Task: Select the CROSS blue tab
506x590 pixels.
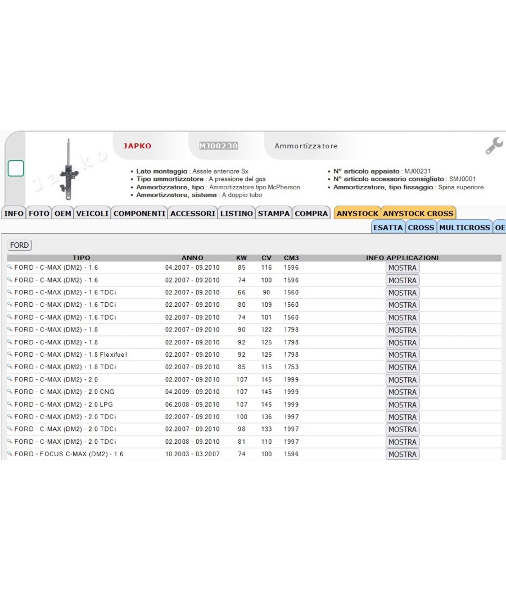Action: tap(421, 227)
